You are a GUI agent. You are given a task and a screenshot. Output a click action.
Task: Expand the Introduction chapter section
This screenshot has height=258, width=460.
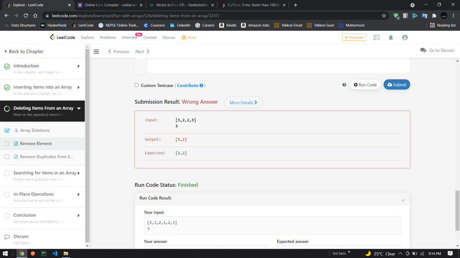pyautogui.click(x=79, y=66)
